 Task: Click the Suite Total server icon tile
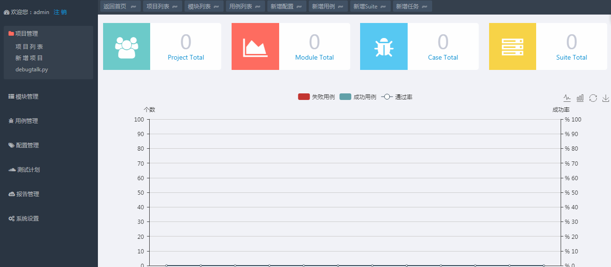513,46
